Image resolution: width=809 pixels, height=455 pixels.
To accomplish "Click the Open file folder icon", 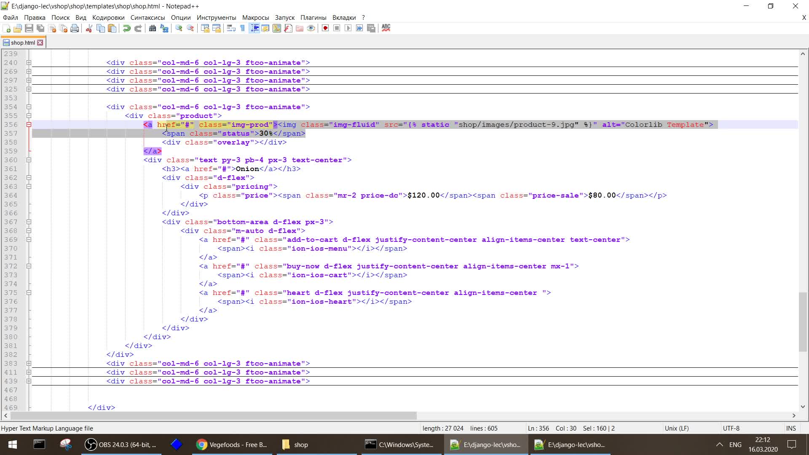I will (x=18, y=28).
